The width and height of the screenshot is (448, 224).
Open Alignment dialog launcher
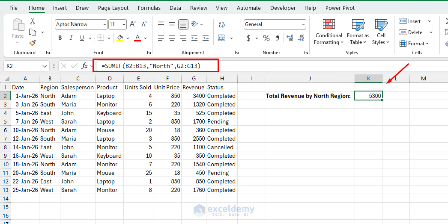pos(236,53)
